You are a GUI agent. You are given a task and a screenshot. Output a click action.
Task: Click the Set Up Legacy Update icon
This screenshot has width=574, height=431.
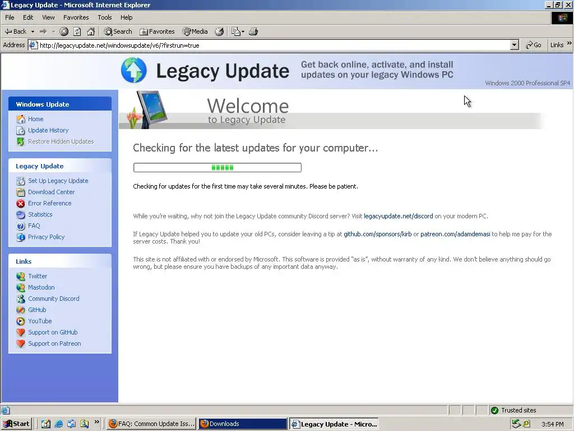21,181
